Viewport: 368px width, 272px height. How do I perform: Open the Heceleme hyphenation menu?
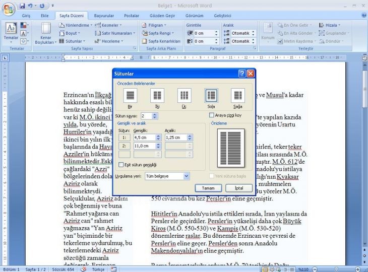point(109,41)
